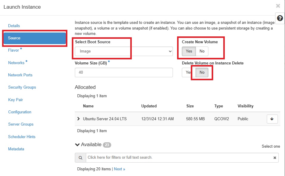Focus the filters text search field
This screenshot has width=285, height=176.
pos(179,158)
